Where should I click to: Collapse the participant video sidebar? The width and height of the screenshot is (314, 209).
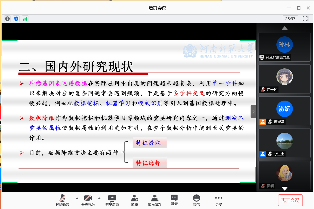253,112
